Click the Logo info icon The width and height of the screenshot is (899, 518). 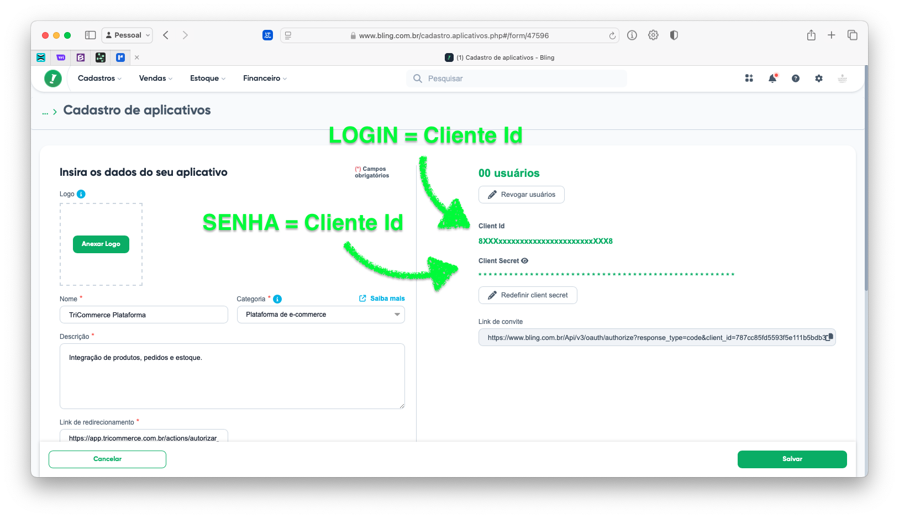81,194
